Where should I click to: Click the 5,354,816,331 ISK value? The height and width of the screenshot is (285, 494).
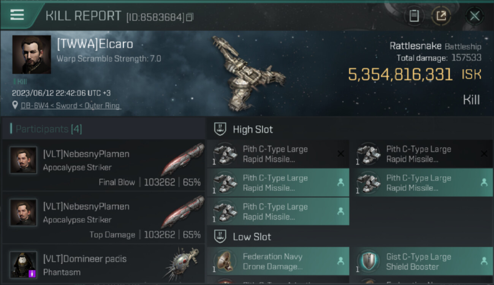[415, 74]
